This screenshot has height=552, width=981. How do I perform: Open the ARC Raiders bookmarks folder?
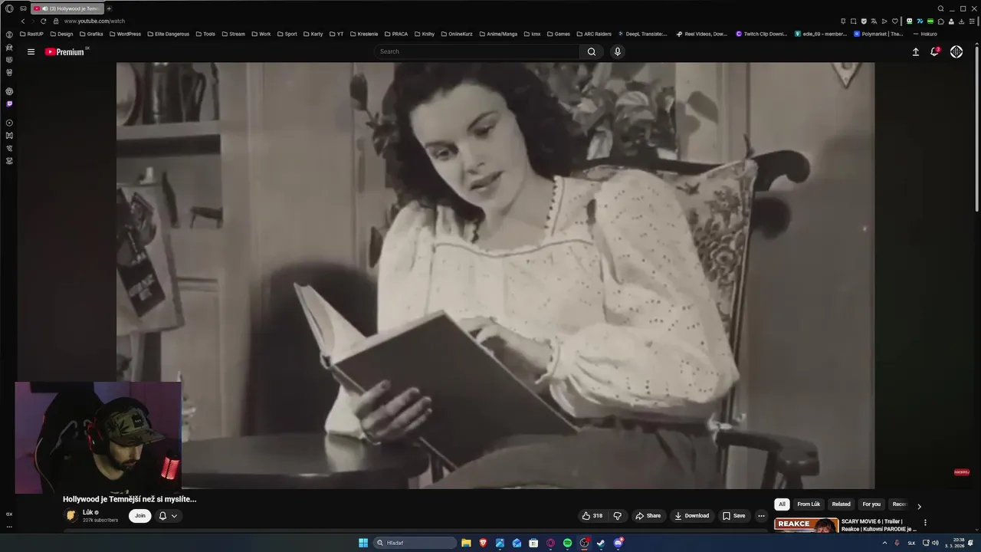click(594, 34)
